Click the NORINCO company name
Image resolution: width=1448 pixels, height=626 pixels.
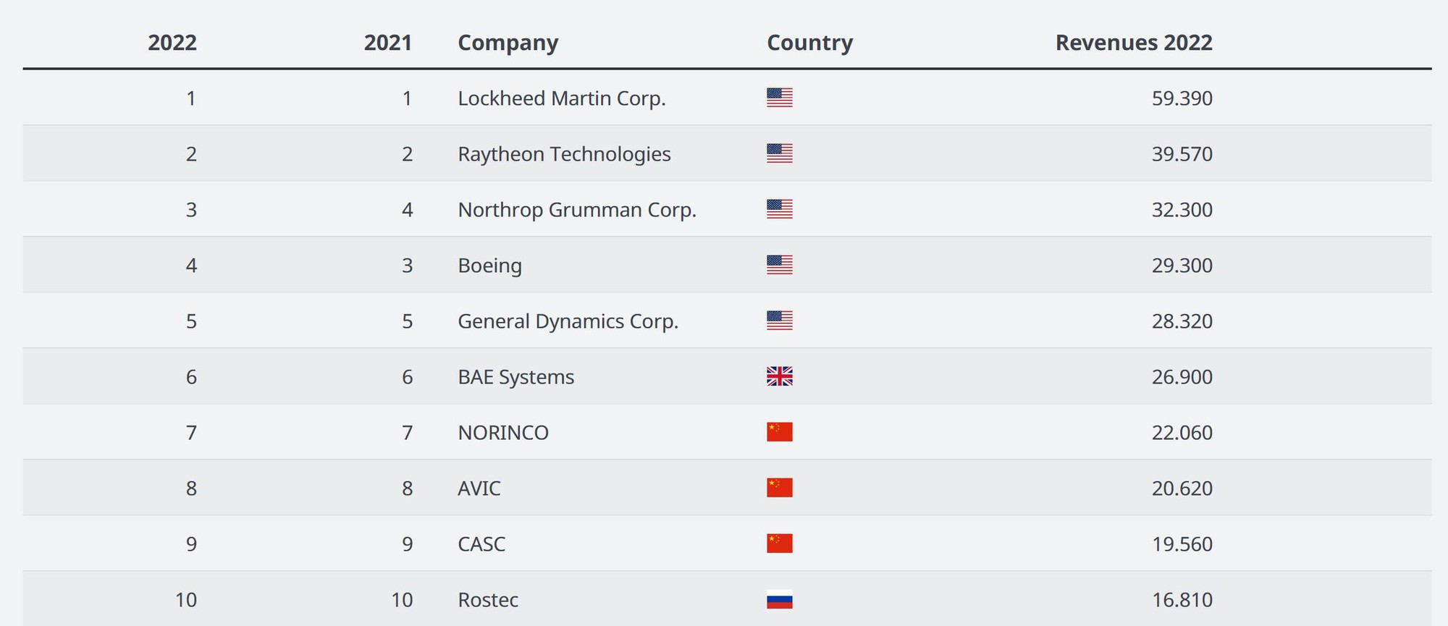pyautogui.click(x=503, y=433)
